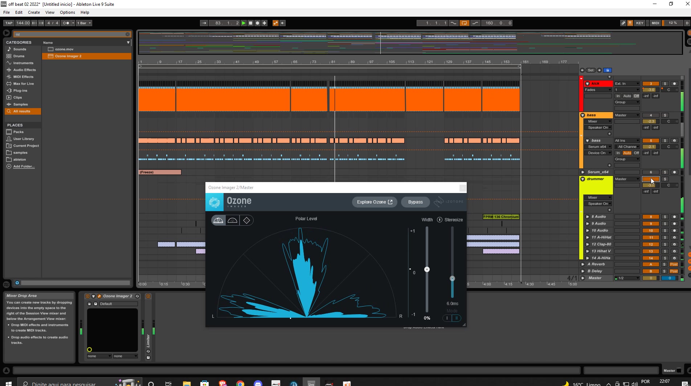
Task: Click Add Folder in Places
Action: 24,167
